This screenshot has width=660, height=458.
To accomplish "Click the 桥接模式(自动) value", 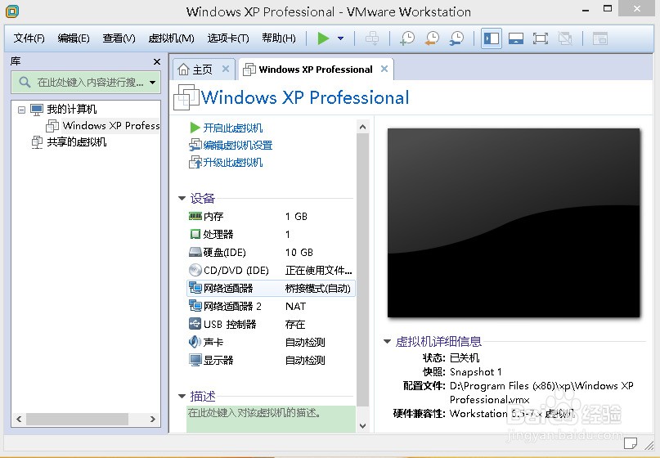I will click(x=318, y=289).
